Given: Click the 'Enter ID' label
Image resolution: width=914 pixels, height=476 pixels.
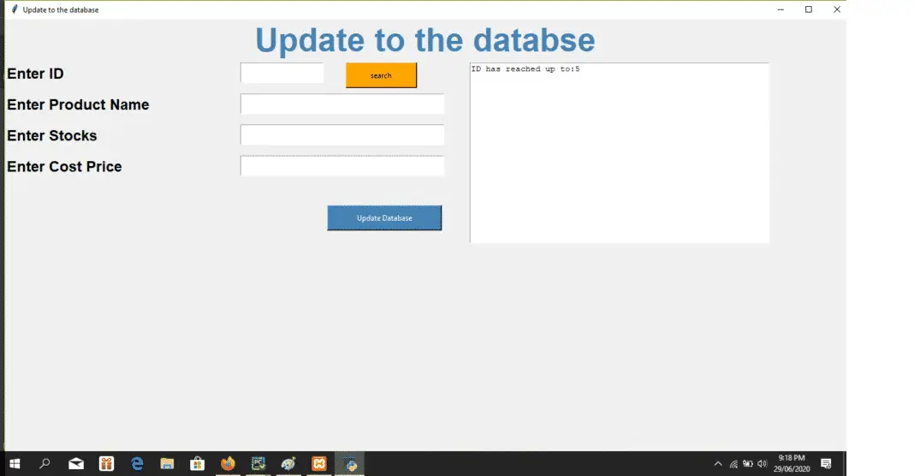Looking at the screenshot, I should 36,74.
